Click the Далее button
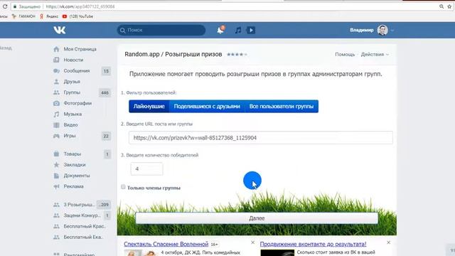 tap(257, 218)
